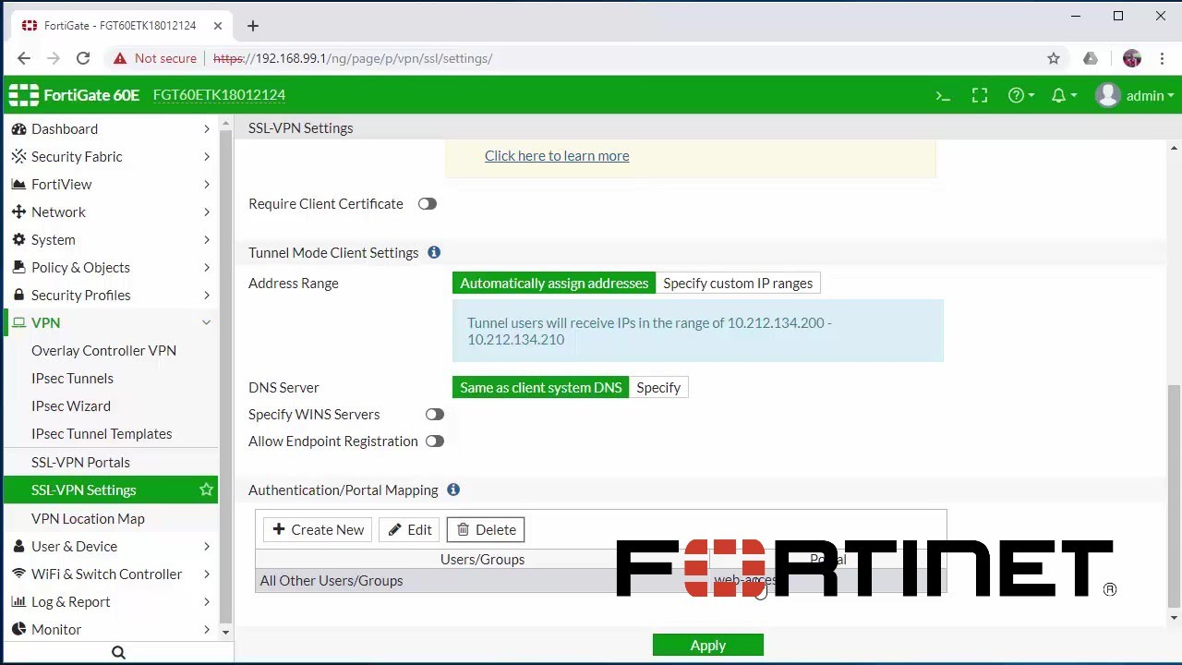
Task: Expand the Log & Report chevron
Action: 207,602
